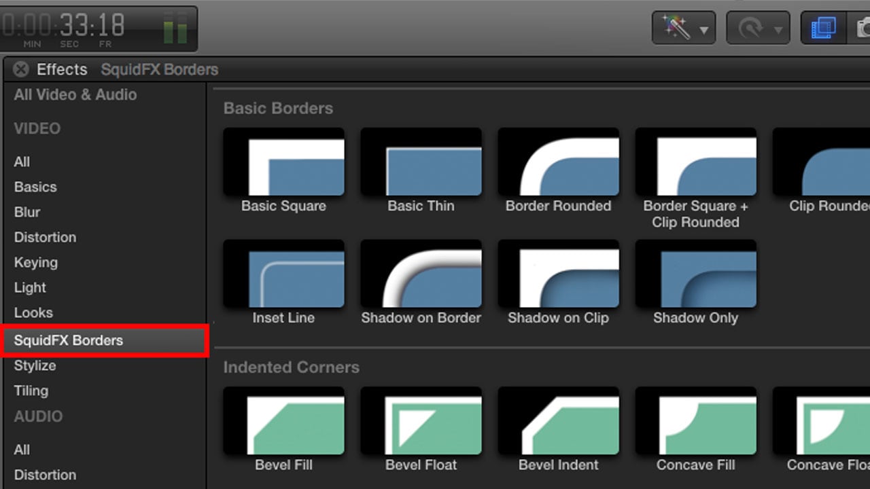Select the Blur video category
This screenshot has width=870, height=489.
coord(27,212)
